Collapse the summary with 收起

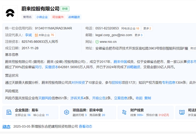139,98
